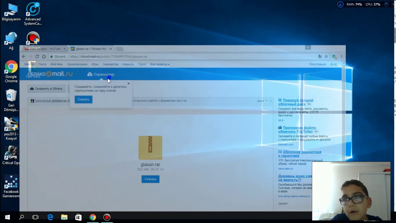
Task: Select the Google Chrome desktop shortcut
Action: pyautogui.click(x=11, y=72)
